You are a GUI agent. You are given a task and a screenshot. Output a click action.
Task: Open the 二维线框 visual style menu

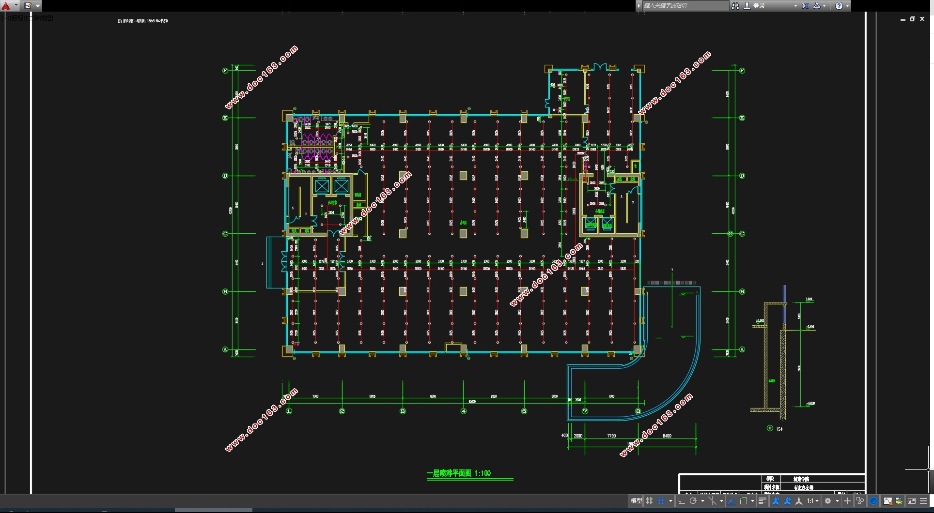41,18
